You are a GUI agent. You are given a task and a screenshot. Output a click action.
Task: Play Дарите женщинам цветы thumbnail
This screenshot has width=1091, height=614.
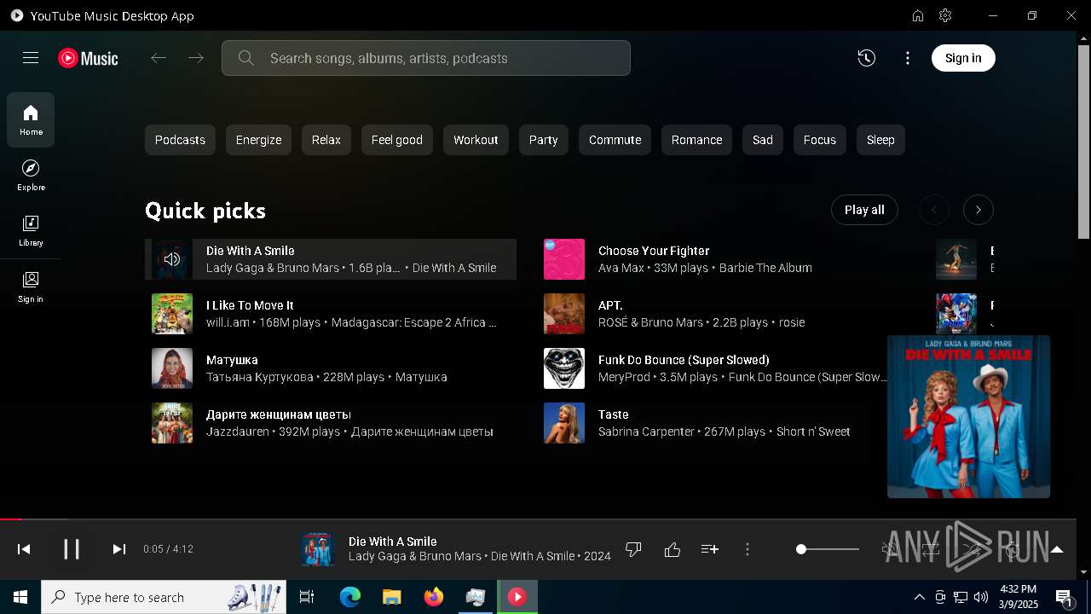click(172, 423)
